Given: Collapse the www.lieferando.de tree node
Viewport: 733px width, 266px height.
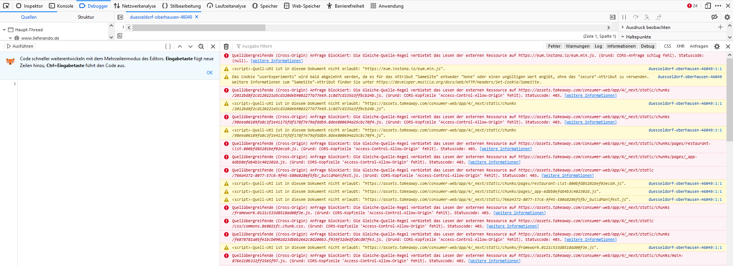Looking at the screenshot, I should 10,38.
